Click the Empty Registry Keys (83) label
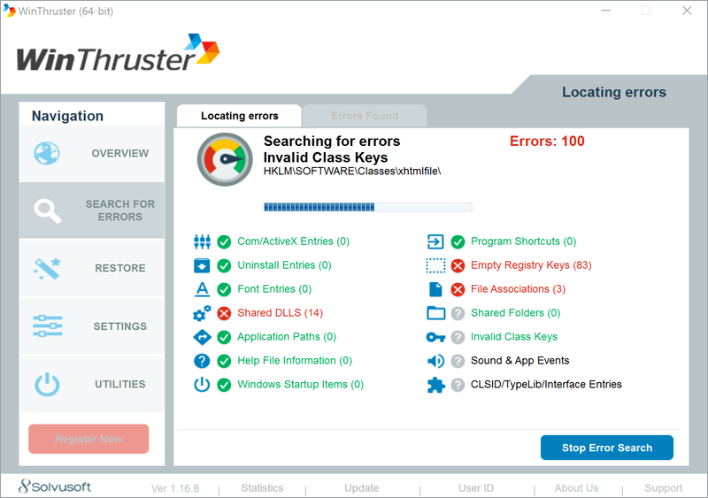The width and height of the screenshot is (708, 498). point(531,265)
